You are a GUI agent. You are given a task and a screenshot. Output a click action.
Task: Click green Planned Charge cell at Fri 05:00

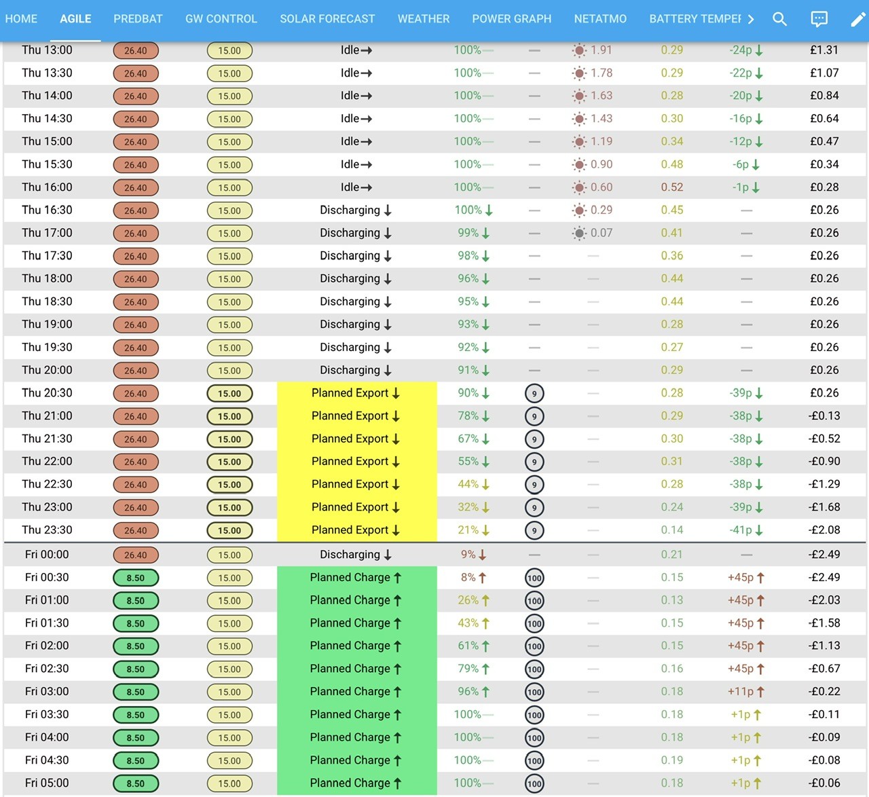[357, 783]
